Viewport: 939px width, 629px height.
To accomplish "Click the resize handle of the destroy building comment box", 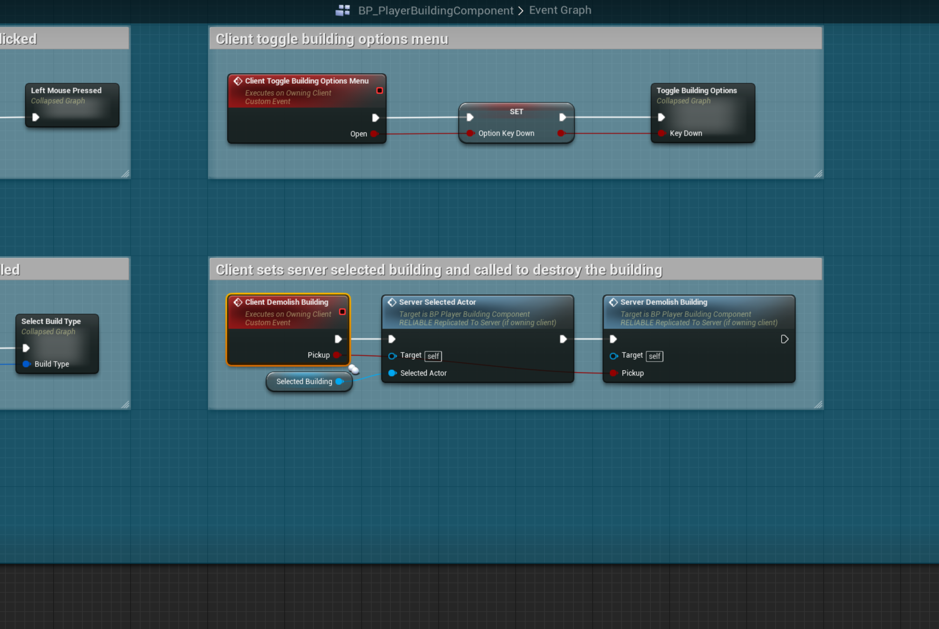I will tap(818, 404).
